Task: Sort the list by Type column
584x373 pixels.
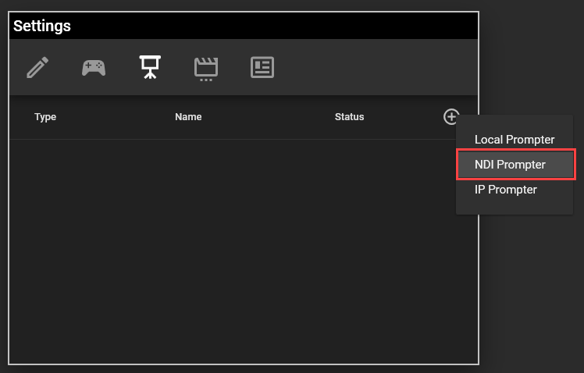Action: [x=45, y=117]
